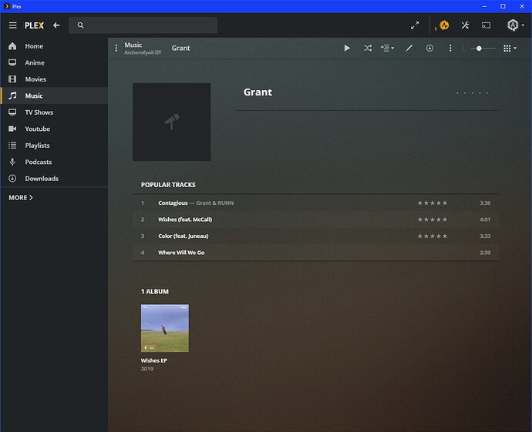
Task: Enter fullscreen with the expand arrows icon
Action: 415,25
